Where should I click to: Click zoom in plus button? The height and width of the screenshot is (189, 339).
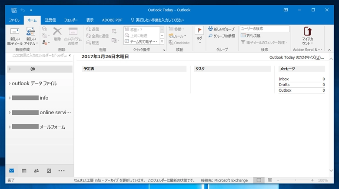click(312, 180)
